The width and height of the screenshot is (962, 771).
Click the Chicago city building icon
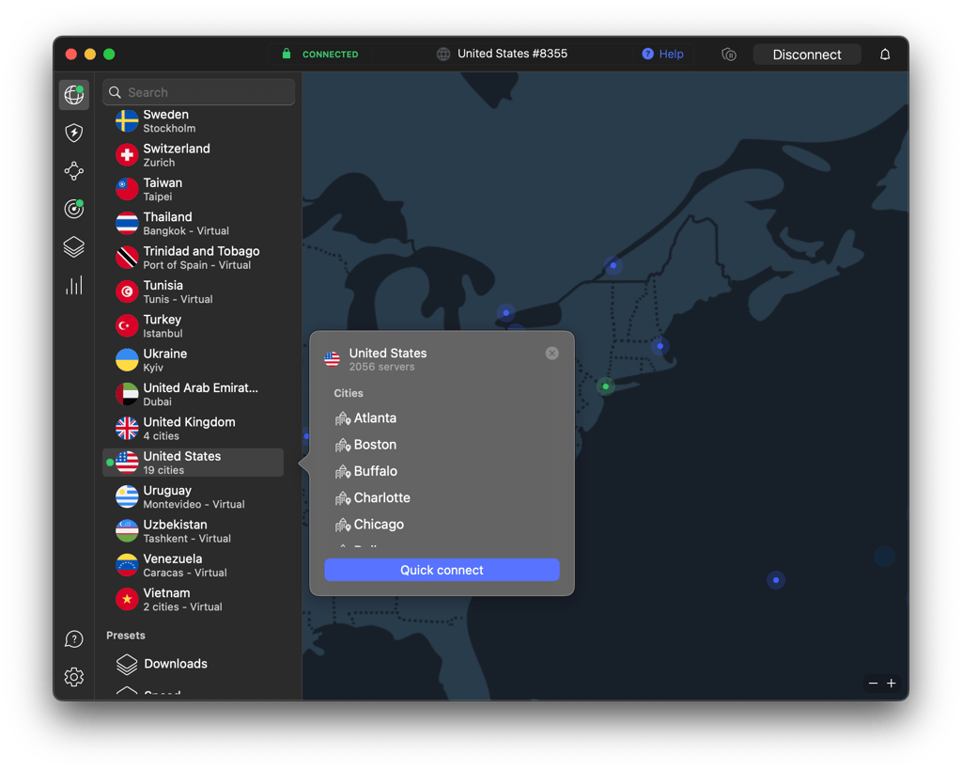(342, 525)
